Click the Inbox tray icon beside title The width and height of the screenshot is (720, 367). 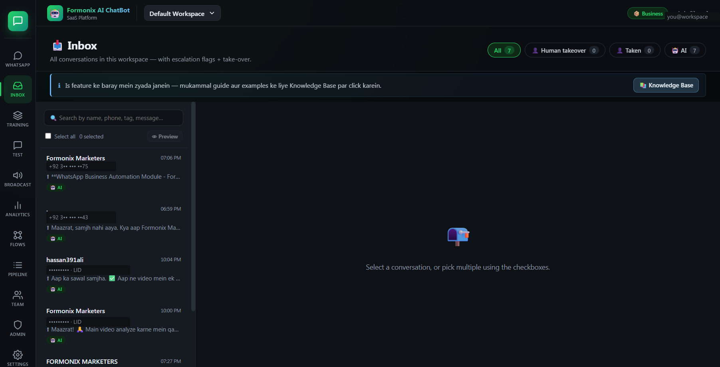pyautogui.click(x=58, y=45)
